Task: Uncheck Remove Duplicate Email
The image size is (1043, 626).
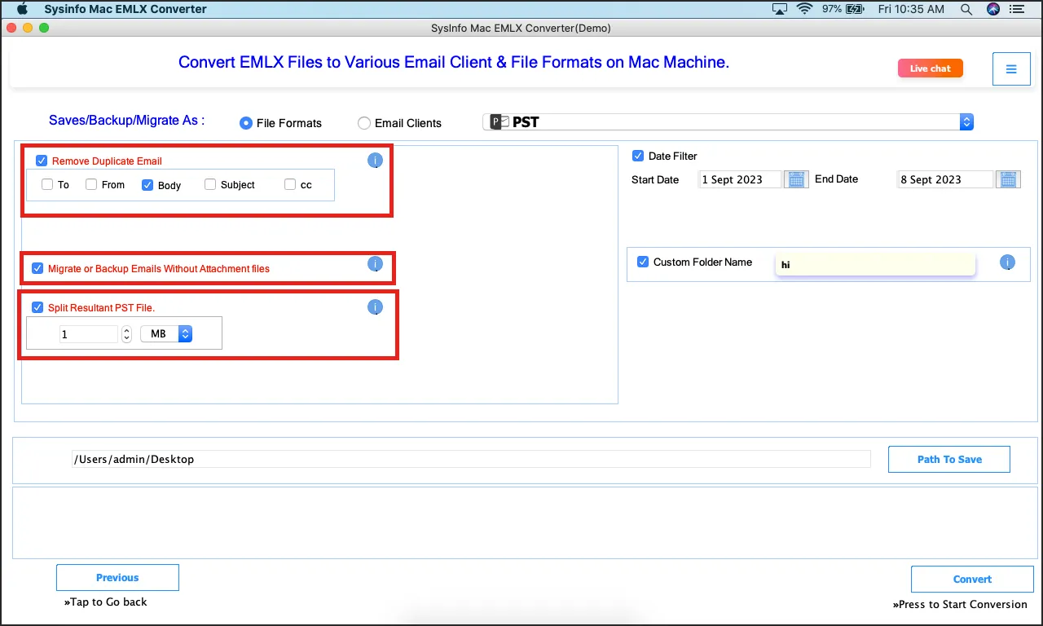Action: (42, 161)
